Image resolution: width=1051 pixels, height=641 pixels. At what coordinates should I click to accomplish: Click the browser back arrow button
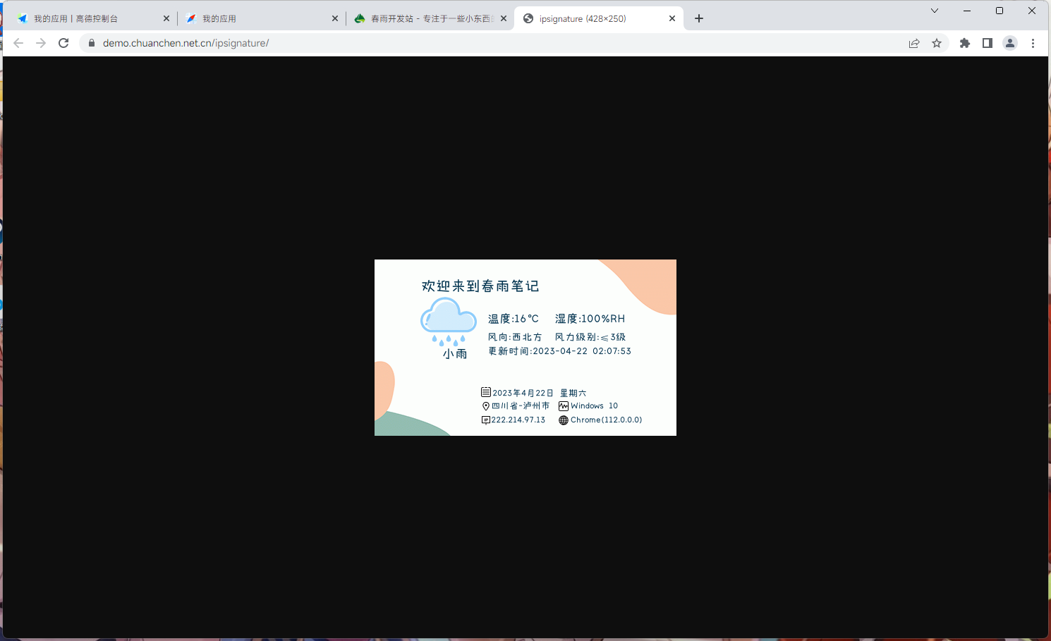pos(18,43)
